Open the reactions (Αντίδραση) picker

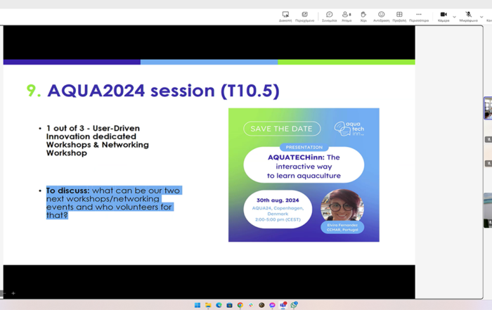click(x=381, y=15)
